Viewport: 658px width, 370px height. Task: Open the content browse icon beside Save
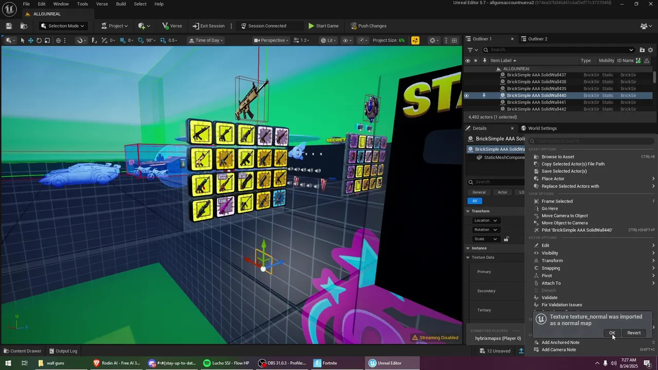[x=24, y=26]
